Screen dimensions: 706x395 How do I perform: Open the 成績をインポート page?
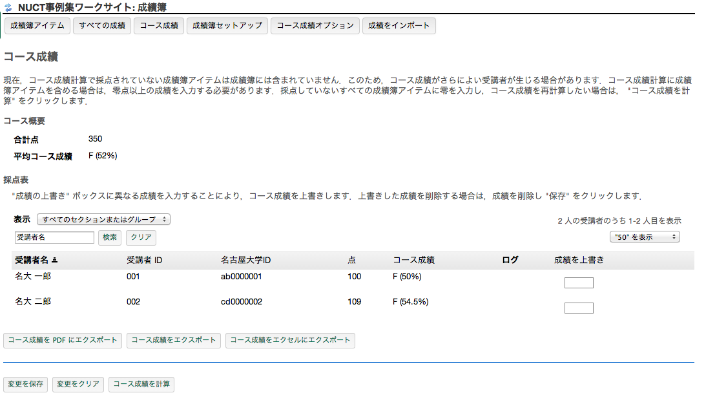point(399,26)
